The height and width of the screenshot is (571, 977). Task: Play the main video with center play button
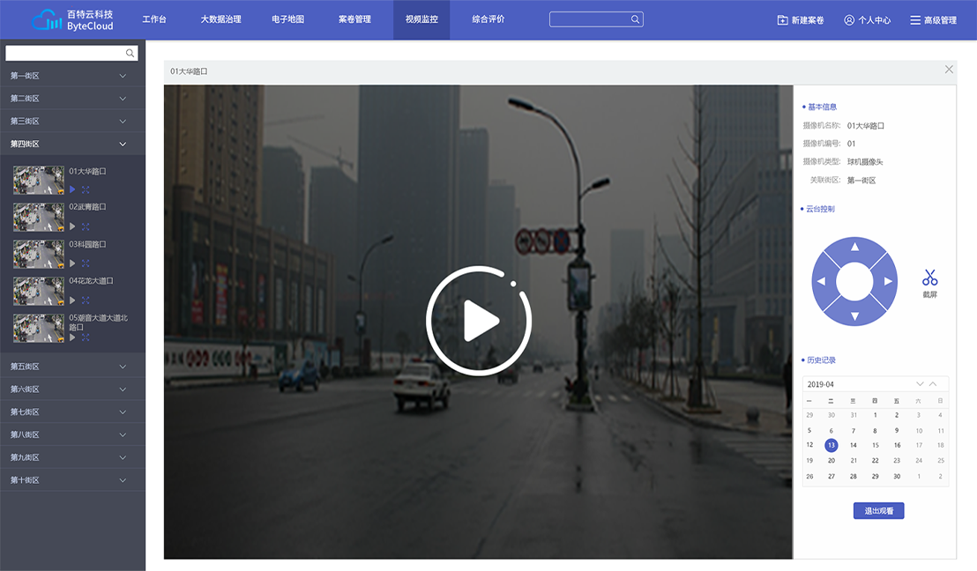pos(479,321)
